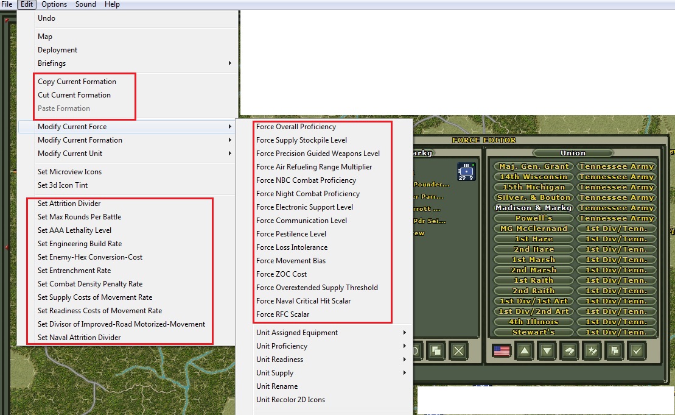This screenshot has height=415, width=675.
Task: Click the checkmark button in Force Editor
Action: pyautogui.click(x=637, y=351)
